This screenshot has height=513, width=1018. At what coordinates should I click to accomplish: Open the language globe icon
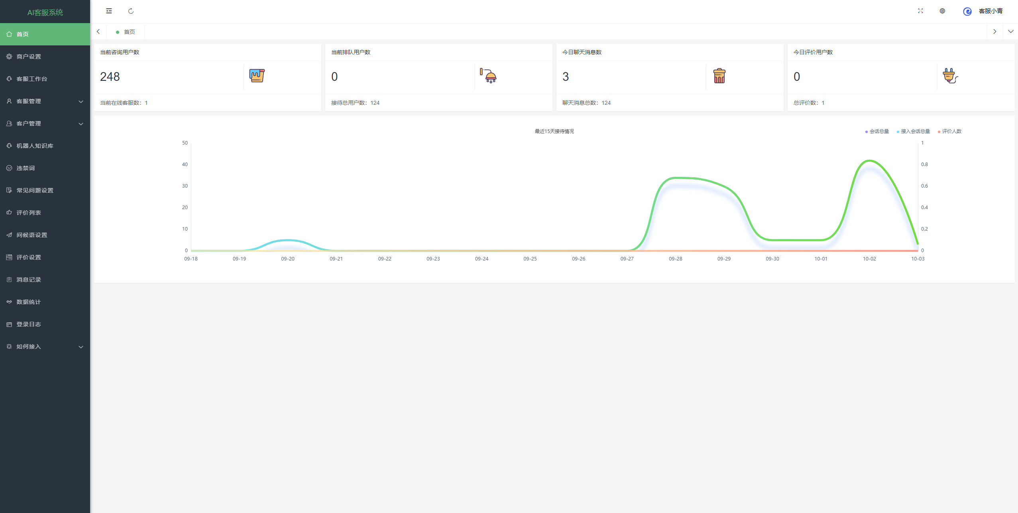942,11
